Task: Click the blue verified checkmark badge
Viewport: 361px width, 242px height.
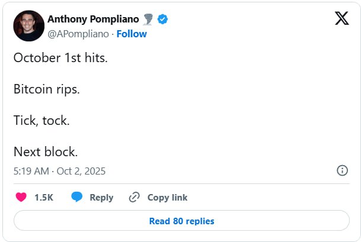Action: 162,20
